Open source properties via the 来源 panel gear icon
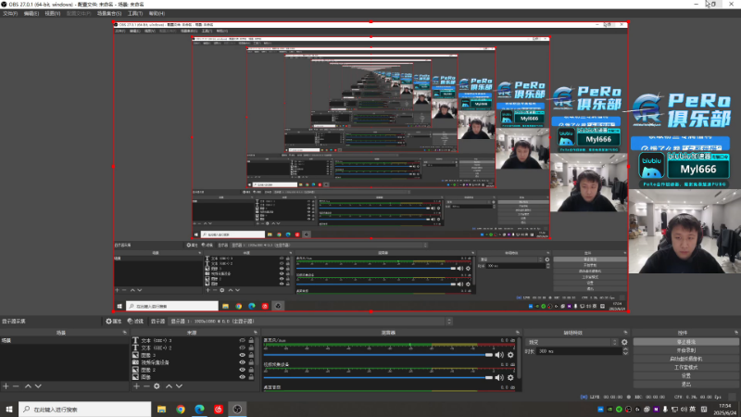The image size is (741, 417). [157, 386]
